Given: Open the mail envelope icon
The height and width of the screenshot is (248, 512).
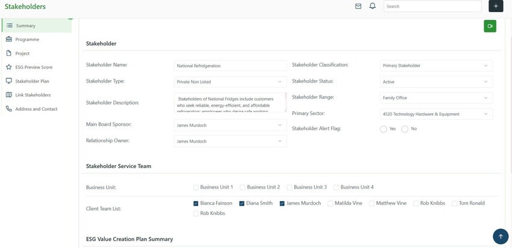Looking at the screenshot, I should [x=358, y=6].
